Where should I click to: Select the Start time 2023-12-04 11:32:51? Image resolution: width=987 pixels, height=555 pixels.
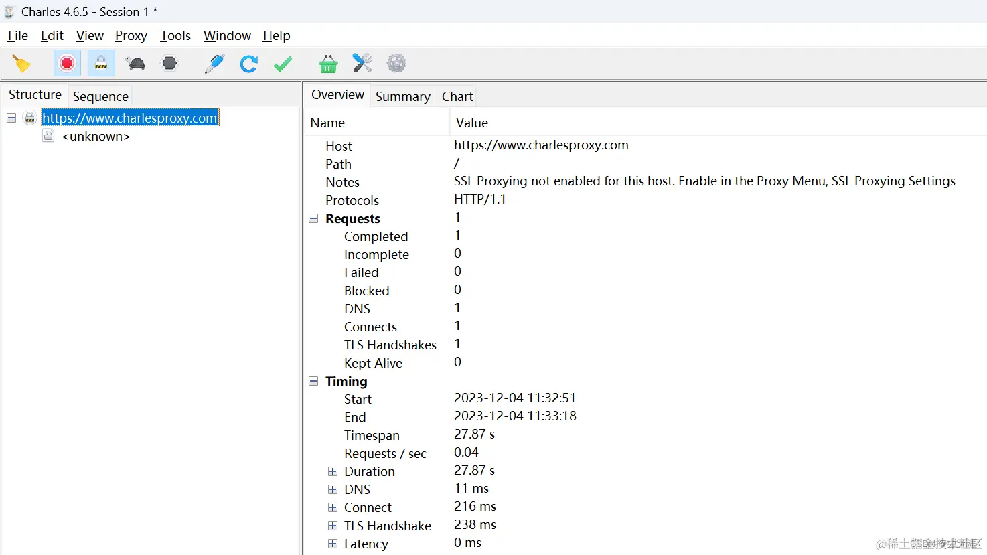[x=515, y=398]
